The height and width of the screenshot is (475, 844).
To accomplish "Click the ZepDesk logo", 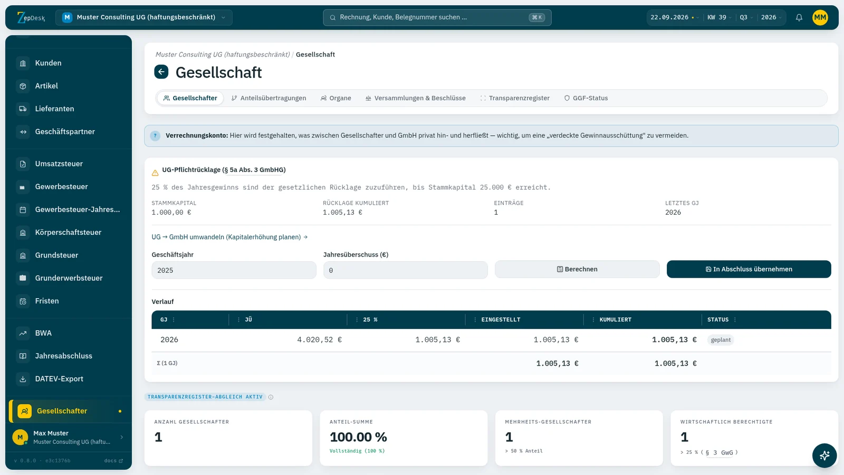I will [x=31, y=17].
